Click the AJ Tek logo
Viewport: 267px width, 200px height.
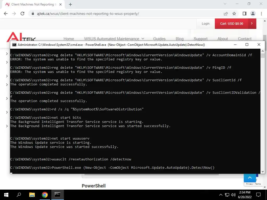21,37
